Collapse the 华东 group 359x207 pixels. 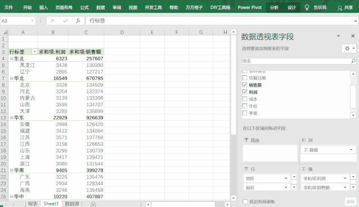11,118
